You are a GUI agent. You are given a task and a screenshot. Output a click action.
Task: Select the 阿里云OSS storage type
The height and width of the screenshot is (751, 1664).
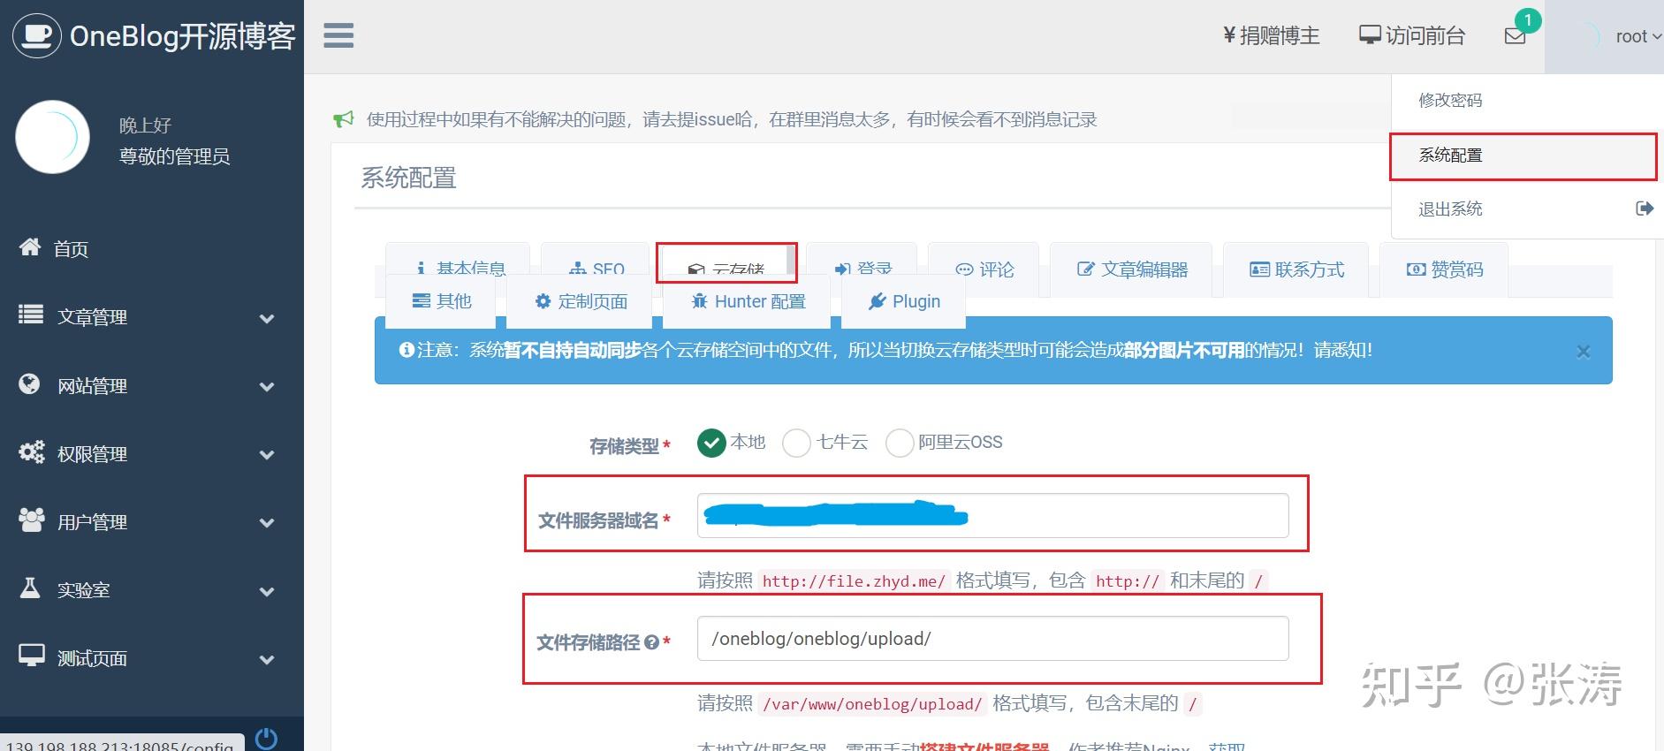(x=899, y=443)
